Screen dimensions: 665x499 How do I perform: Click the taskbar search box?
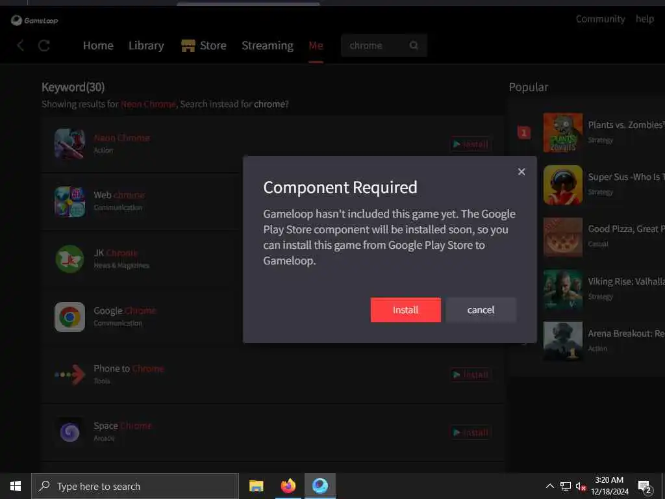pos(135,486)
